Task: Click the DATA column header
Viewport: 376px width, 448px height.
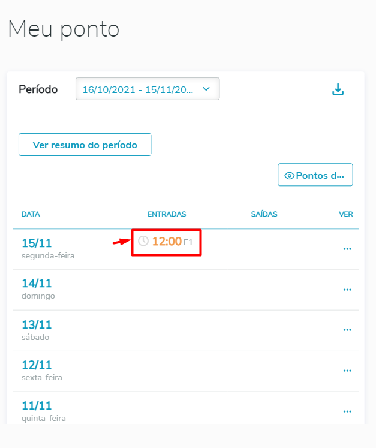Action: click(31, 214)
